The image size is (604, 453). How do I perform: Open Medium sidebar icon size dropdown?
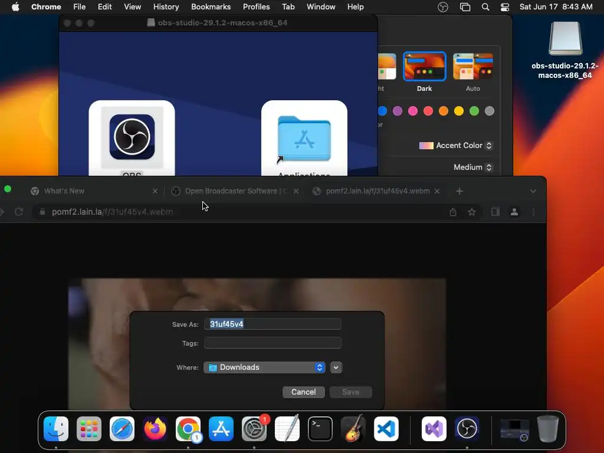click(x=473, y=167)
